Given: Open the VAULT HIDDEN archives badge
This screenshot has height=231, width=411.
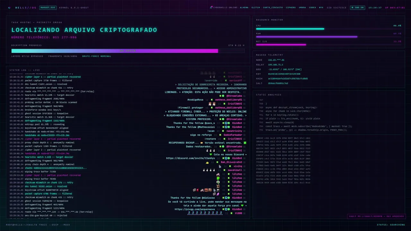Looking at the screenshot, I should [376, 216].
